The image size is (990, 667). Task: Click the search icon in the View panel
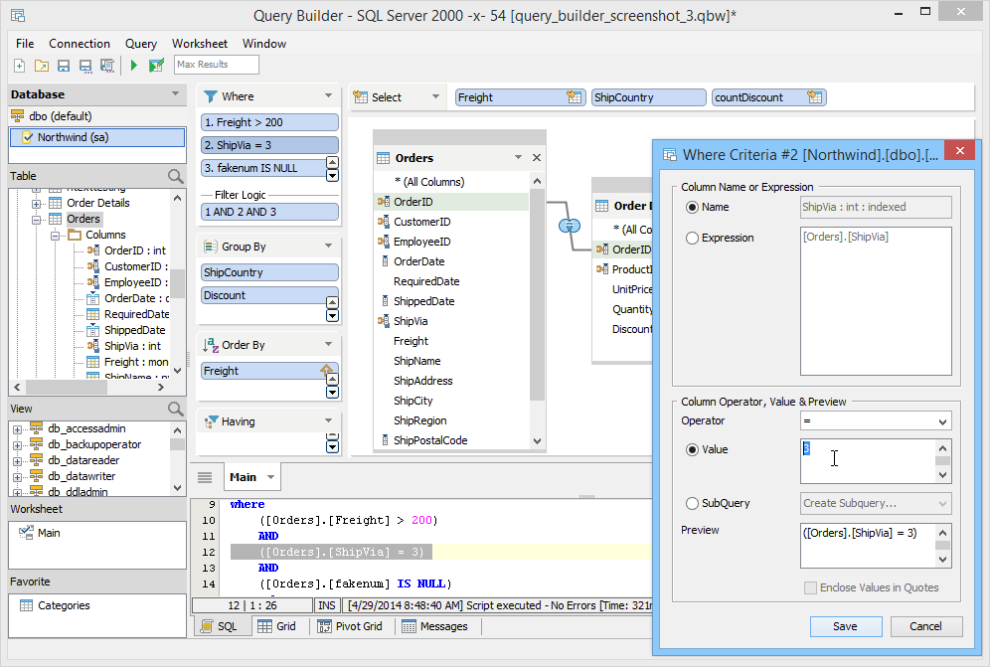pyautogui.click(x=176, y=409)
